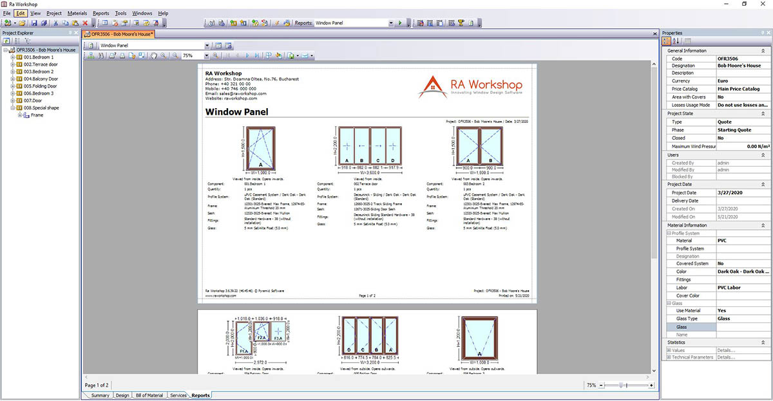Click the binoculars Find icon in report toolbar
This screenshot has width=773, height=401.
click(101, 56)
